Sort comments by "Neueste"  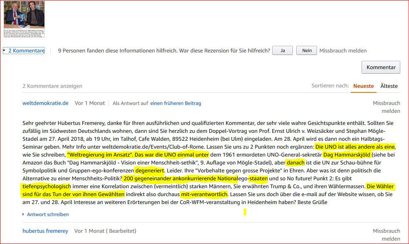[x=363, y=86]
